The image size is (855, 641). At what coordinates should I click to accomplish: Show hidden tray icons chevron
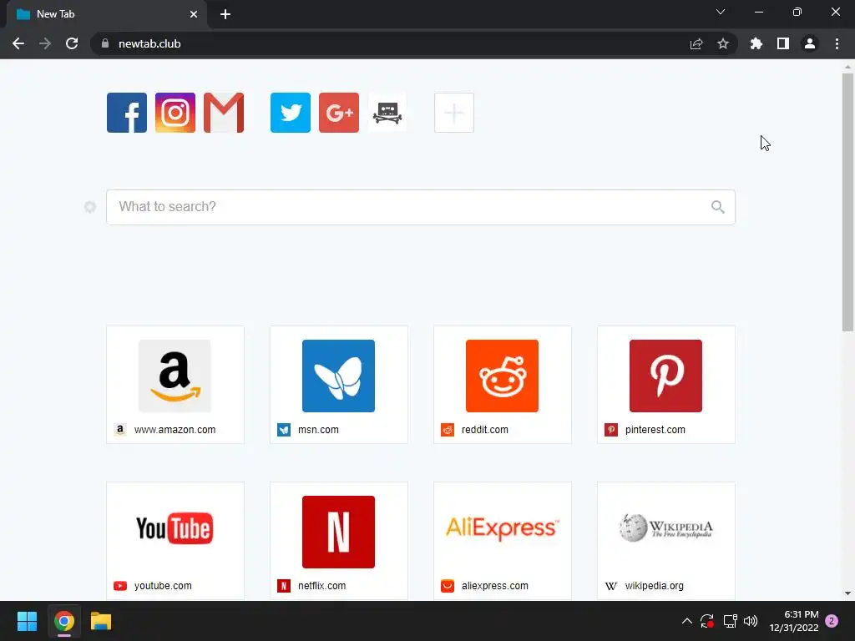687,621
